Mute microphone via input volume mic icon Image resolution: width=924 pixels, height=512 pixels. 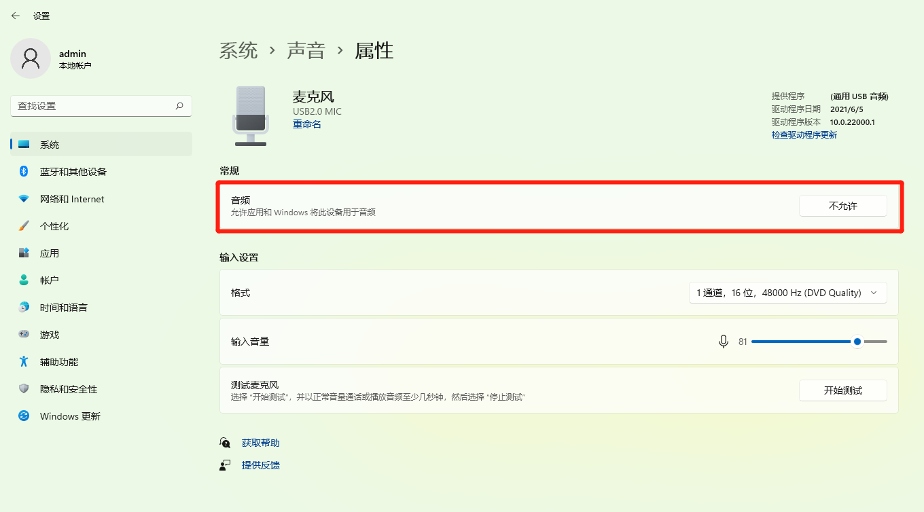[x=724, y=342]
